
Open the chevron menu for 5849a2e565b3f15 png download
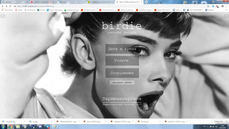coord(79,122)
